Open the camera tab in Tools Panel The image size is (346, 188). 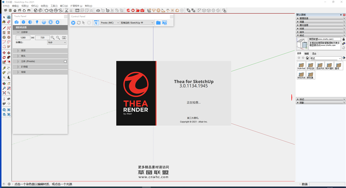(16, 22)
